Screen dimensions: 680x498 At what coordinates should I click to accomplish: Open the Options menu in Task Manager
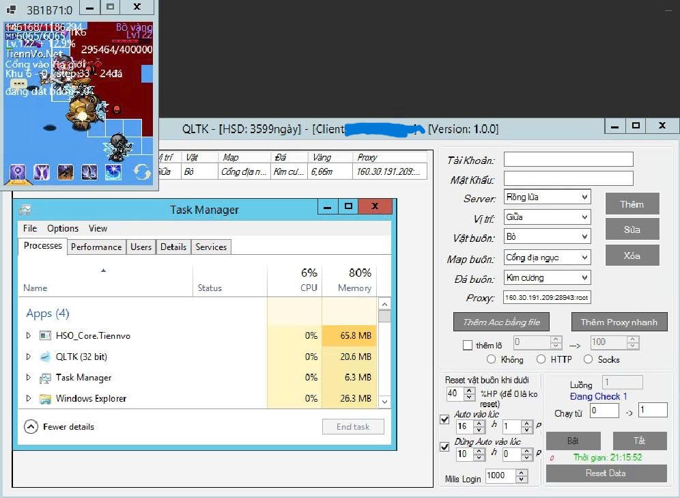63,228
